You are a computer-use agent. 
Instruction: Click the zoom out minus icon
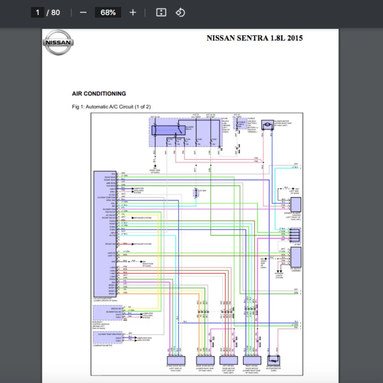point(83,12)
